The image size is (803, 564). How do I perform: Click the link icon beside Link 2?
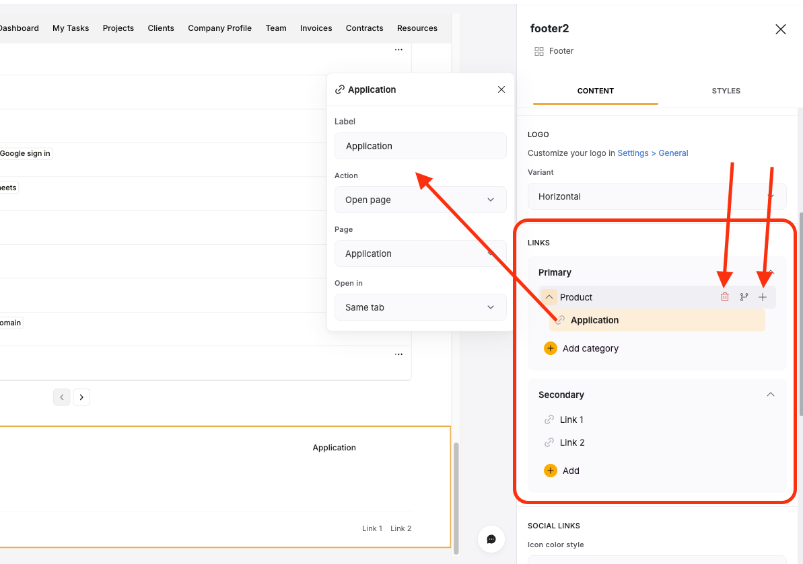(549, 442)
